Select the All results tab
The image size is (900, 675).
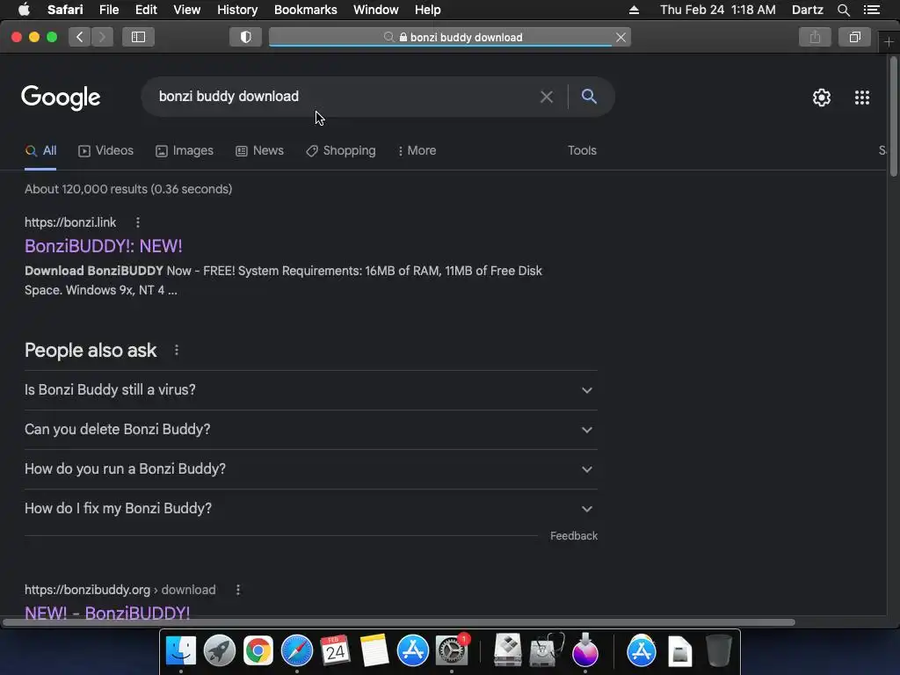(40, 151)
